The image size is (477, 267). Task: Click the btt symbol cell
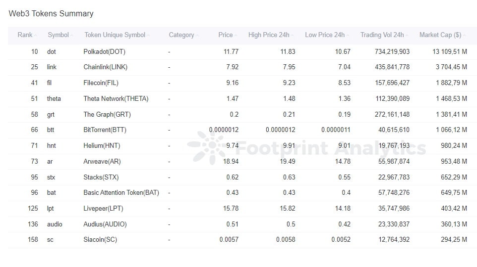click(51, 130)
